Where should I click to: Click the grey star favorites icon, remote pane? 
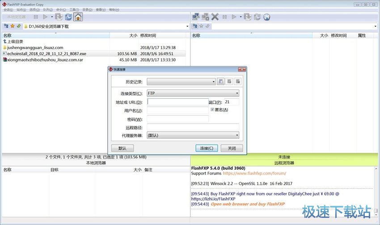[x=201, y=26]
